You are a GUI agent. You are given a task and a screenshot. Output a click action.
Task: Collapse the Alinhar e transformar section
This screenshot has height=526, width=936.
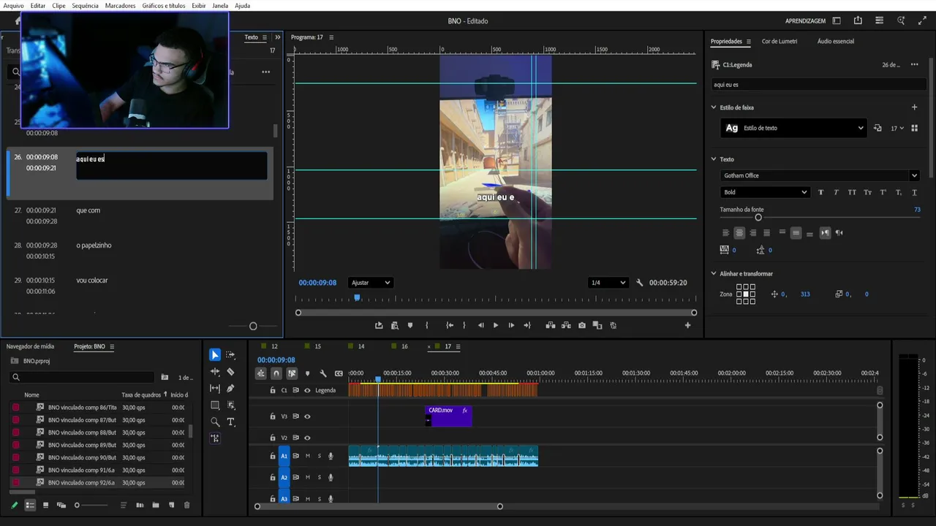pyautogui.click(x=714, y=274)
